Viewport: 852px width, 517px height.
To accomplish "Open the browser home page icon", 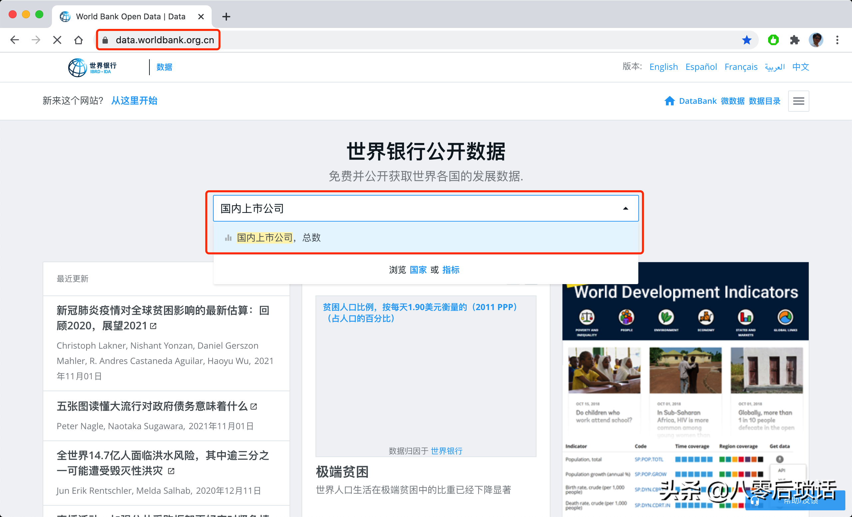I will pyautogui.click(x=79, y=40).
